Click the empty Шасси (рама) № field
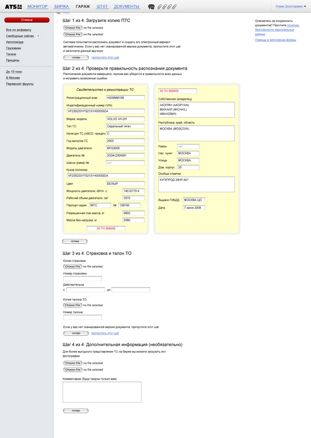Image resolution: width=311 pixels, height=438 pixels. pos(125,163)
